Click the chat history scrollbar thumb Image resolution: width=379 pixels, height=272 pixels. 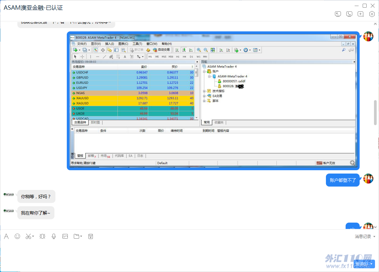coord(375,112)
